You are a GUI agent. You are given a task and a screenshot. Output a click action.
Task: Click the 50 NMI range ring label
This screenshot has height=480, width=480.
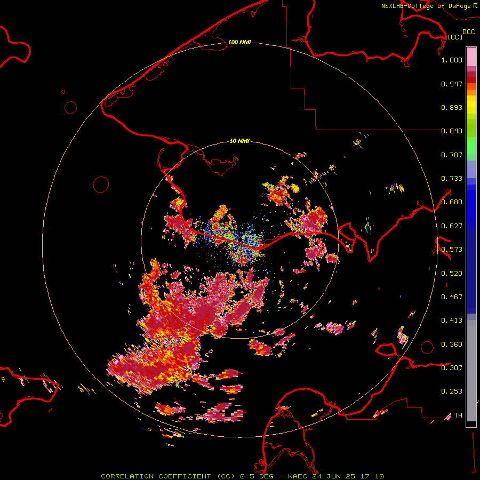coord(239,141)
